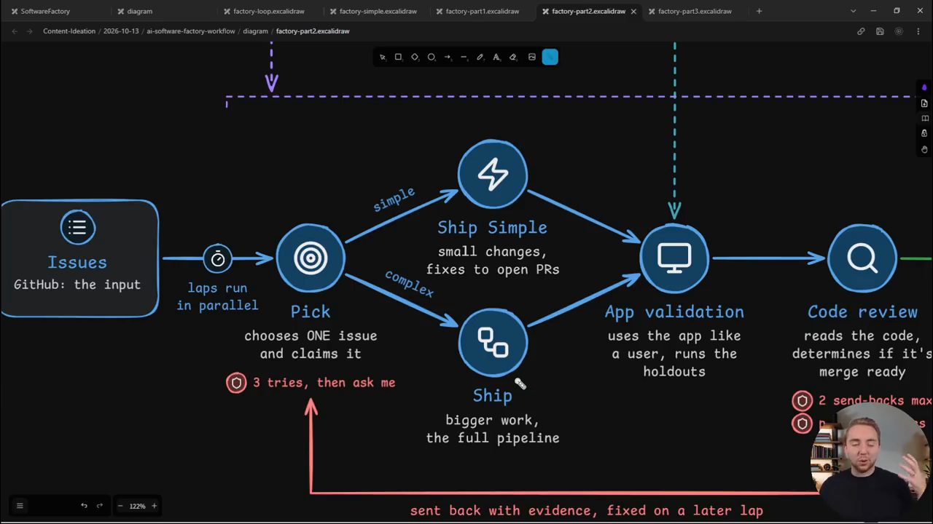
Task: Switch to the factory-part3.excalidraw tab
Action: (695, 11)
